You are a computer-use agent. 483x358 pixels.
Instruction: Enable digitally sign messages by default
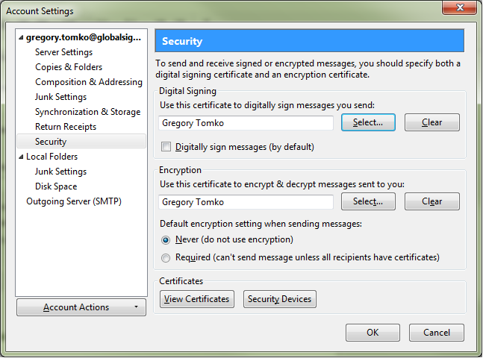point(166,147)
